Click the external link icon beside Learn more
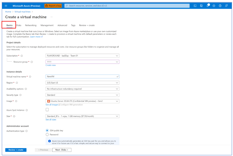This screenshot has height=156, width=233. pos(42,37)
